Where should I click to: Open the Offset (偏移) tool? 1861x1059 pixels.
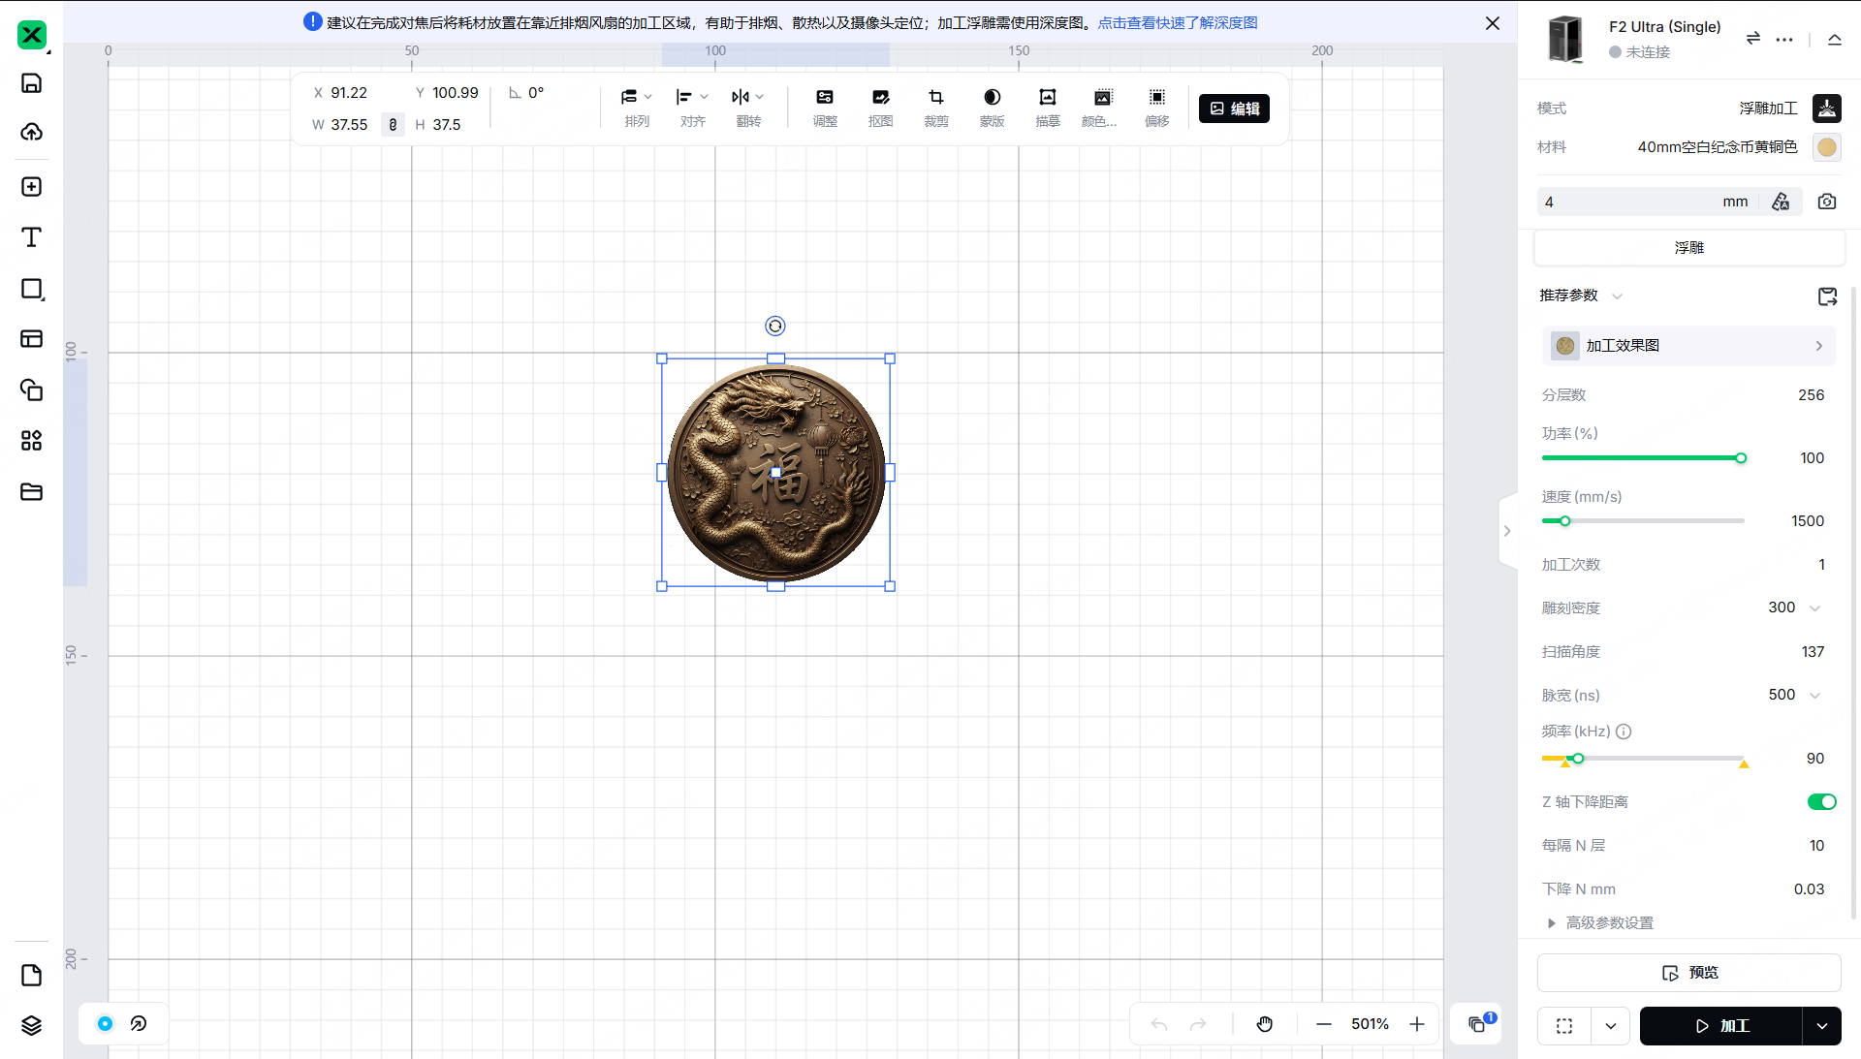(1156, 98)
